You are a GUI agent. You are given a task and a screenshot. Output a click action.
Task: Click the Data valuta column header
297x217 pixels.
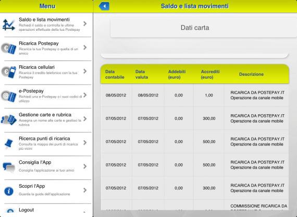point(142,75)
